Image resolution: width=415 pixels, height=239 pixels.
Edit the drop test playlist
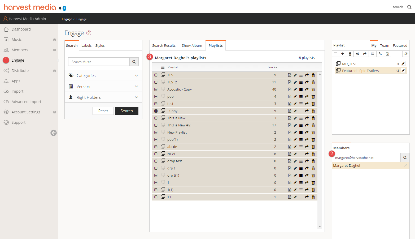(295, 161)
